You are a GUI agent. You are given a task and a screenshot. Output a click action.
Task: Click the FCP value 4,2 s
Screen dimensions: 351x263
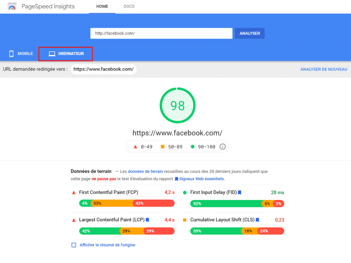[169, 192]
